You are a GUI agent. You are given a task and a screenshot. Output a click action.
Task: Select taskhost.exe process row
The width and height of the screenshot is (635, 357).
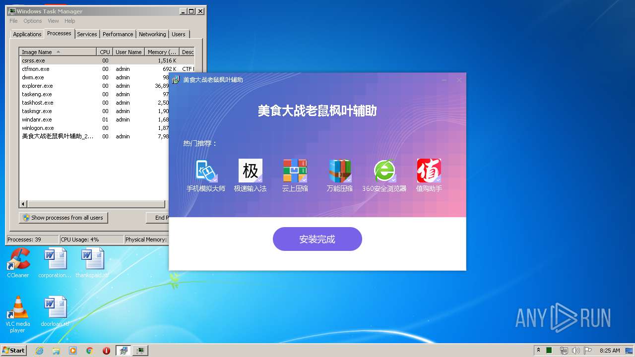pos(94,103)
